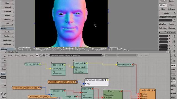
Task: Click mult_half node output port
Action: (87, 63)
